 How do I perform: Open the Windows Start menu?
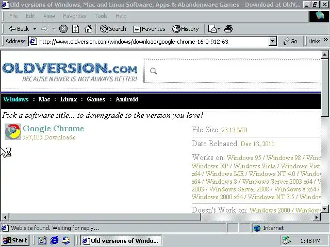(x=15, y=240)
